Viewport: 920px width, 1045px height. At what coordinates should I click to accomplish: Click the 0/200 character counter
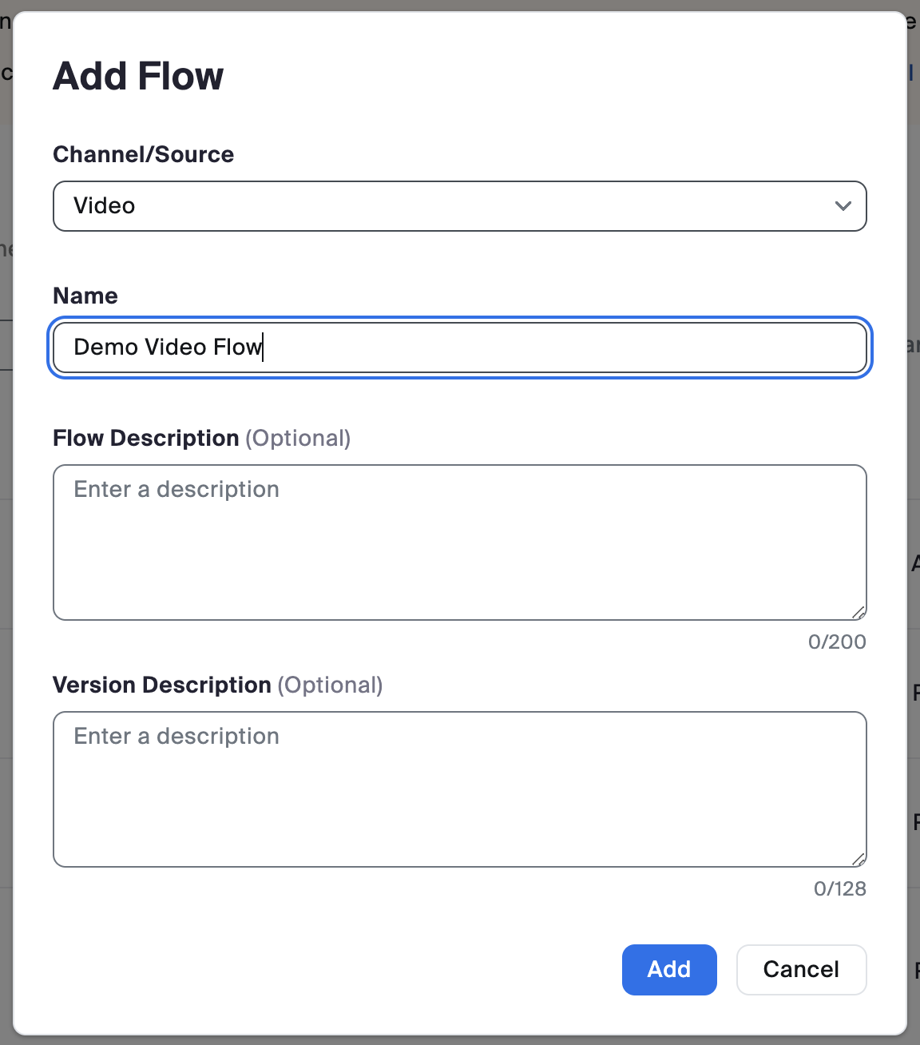pos(837,642)
